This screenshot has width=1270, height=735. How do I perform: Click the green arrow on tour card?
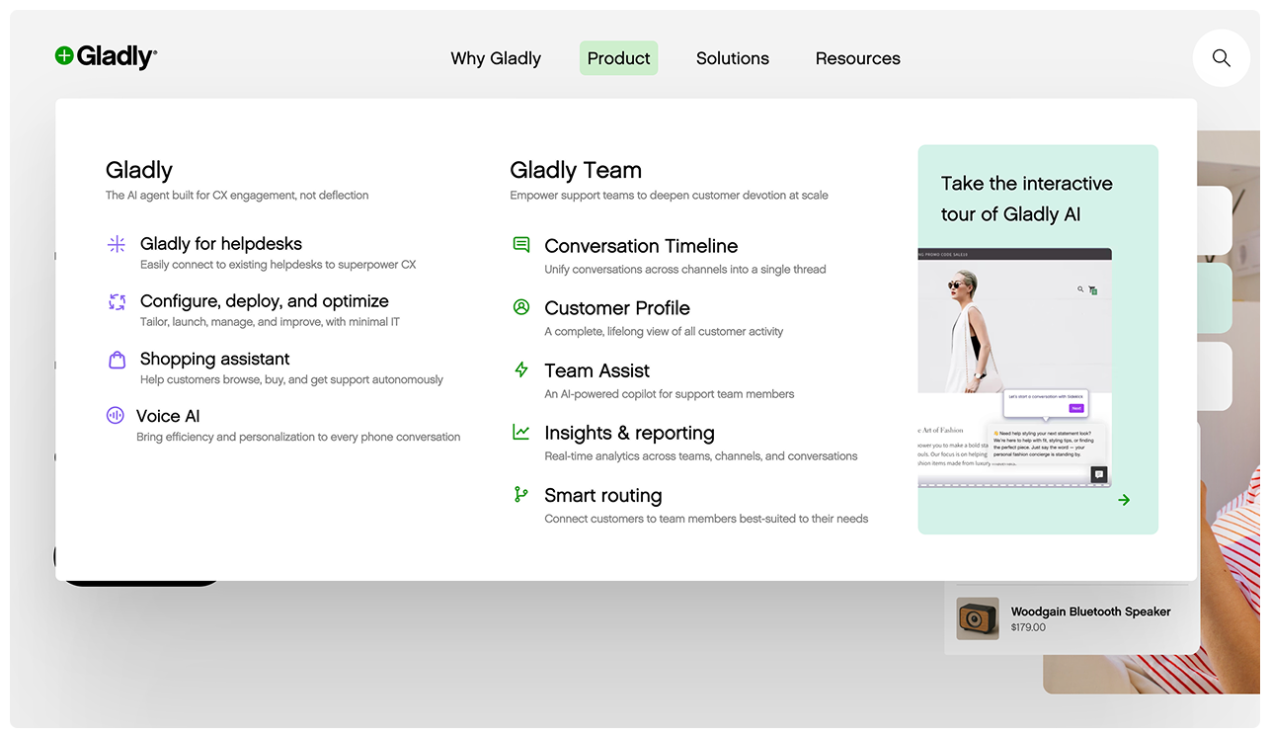point(1124,500)
